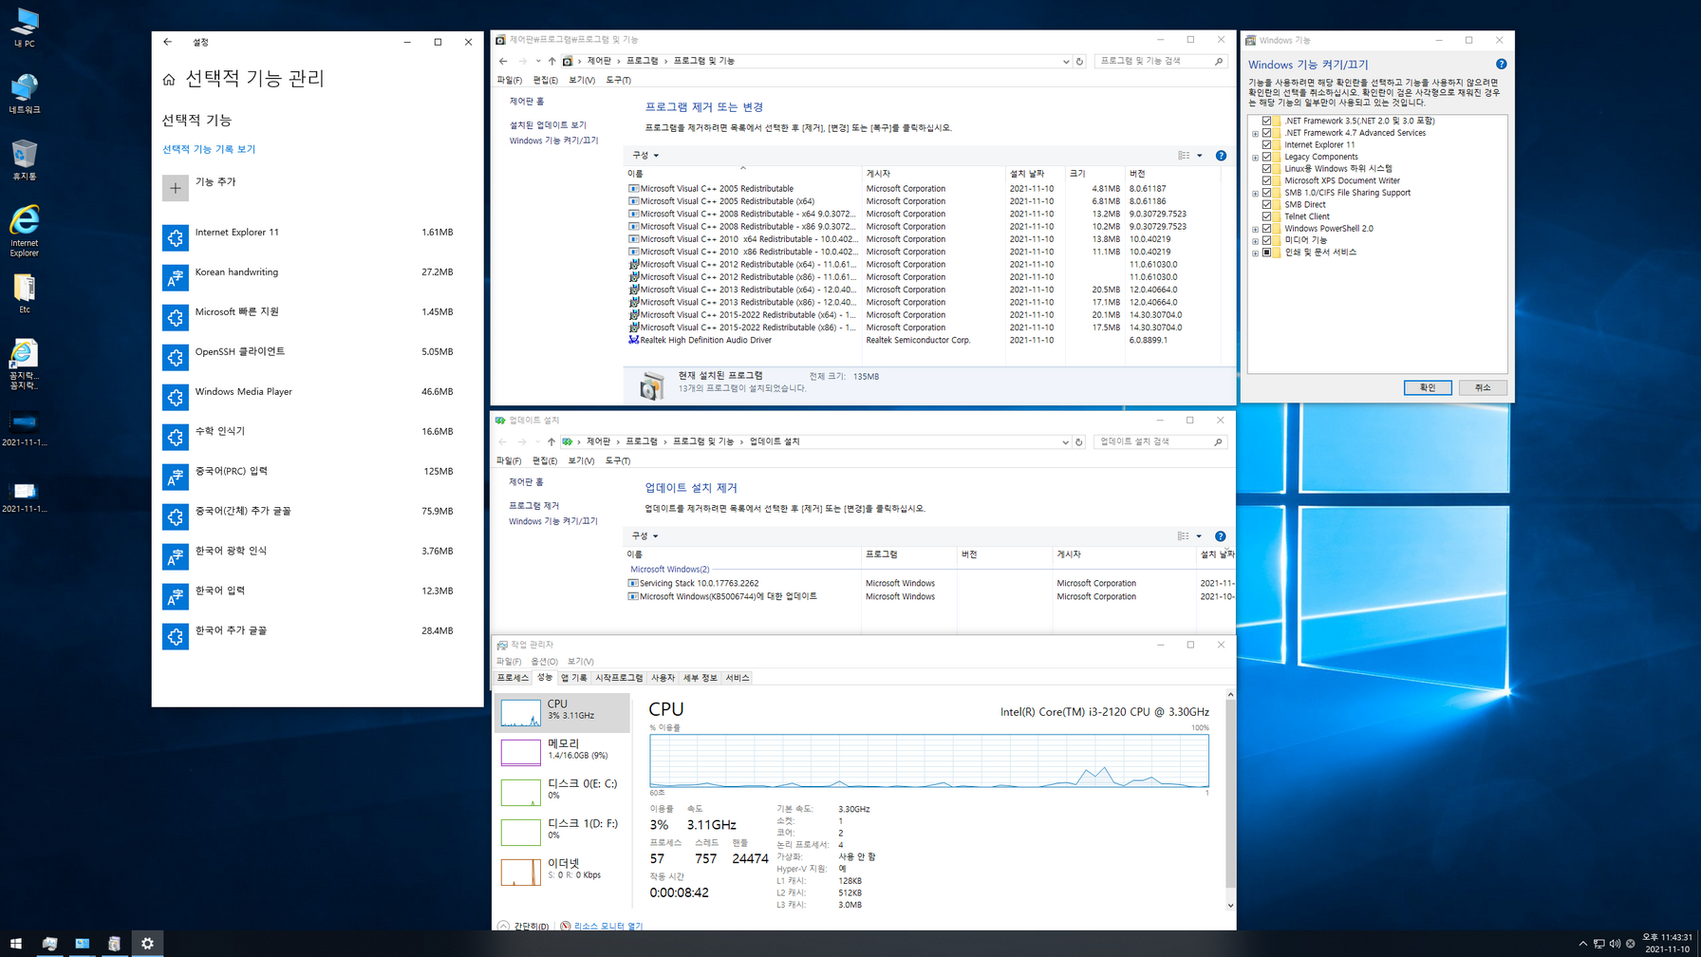Select the CPU performance graph thumbnail
Viewport: 1701px width, 957px height.
coord(520,713)
